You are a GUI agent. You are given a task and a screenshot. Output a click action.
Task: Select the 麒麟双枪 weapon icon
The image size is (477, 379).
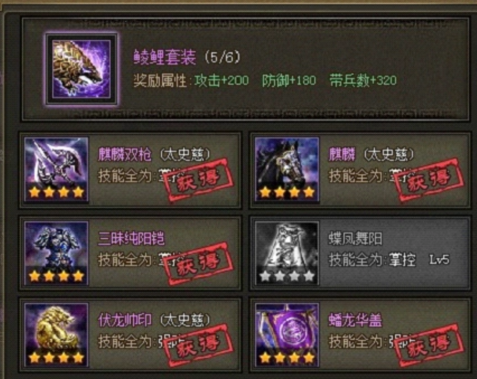(x=57, y=169)
